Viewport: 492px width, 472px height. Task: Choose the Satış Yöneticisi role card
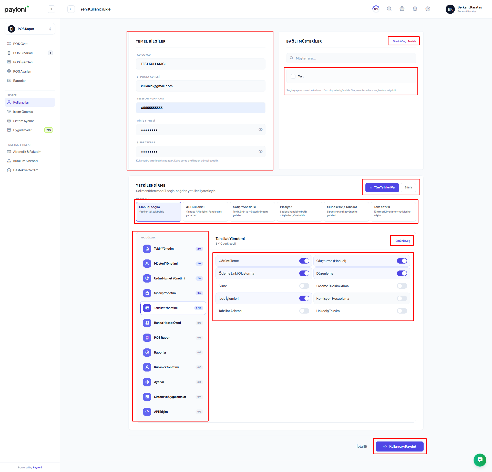point(252,212)
